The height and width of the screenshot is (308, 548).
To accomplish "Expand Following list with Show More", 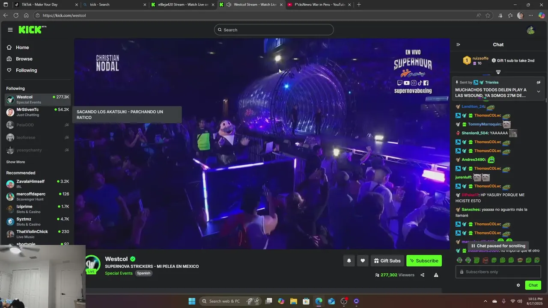I will [15, 162].
